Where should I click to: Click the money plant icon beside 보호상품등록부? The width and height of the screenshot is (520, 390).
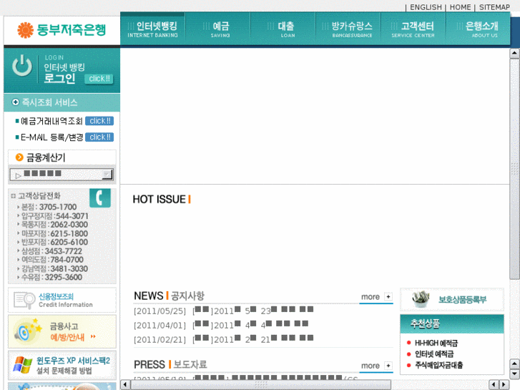click(x=421, y=298)
